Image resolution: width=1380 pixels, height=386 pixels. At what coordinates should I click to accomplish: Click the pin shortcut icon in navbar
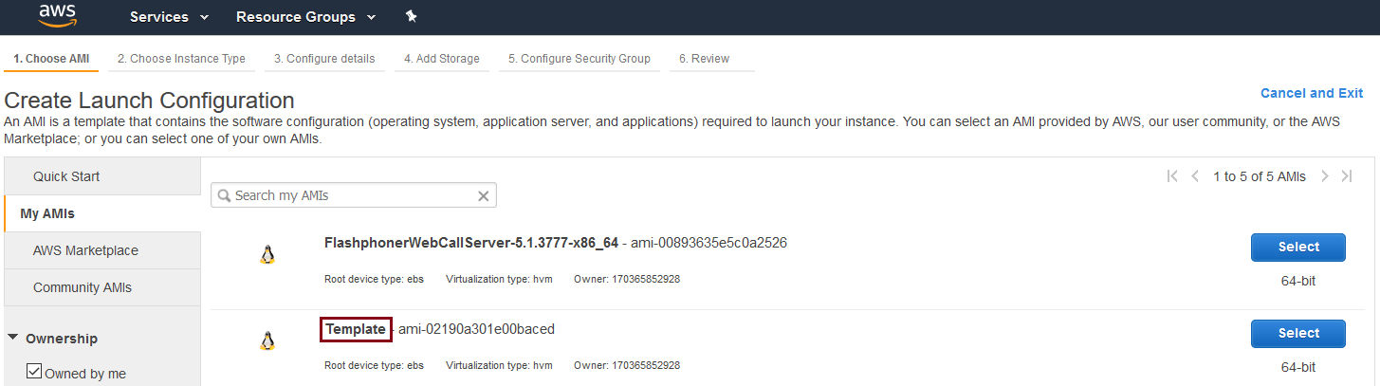pyautogui.click(x=411, y=17)
